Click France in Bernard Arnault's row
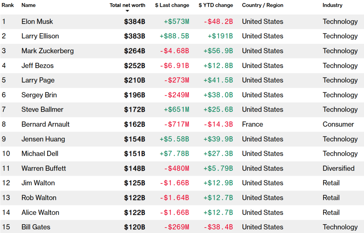This screenshot has width=364, height=233. tap(252, 124)
